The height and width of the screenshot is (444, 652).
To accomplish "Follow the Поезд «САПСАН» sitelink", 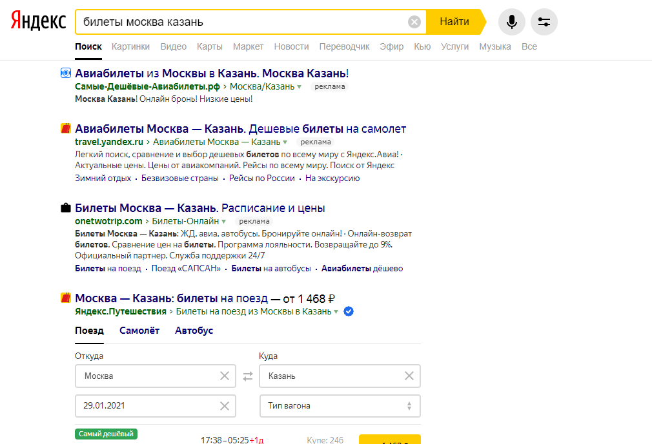I will [x=186, y=269].
